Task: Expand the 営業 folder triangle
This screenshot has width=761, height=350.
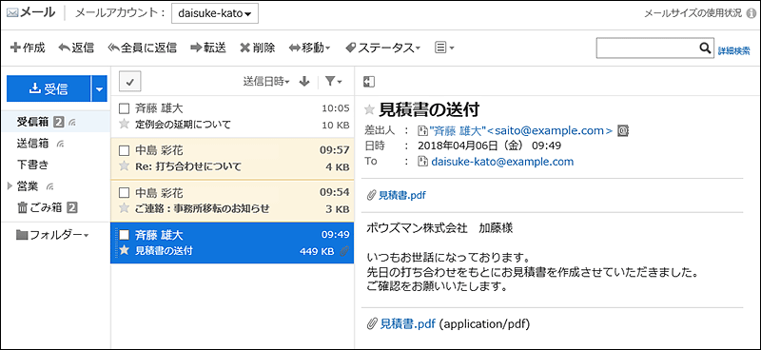Action: tap(10, 185)
